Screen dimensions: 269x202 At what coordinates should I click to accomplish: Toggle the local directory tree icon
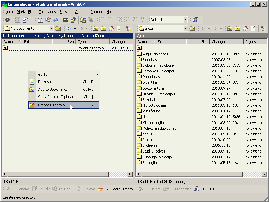129,29
